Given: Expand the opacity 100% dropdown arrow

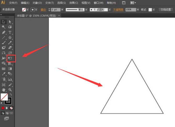Looking at the screenshot, I should (x=138, y=10).
